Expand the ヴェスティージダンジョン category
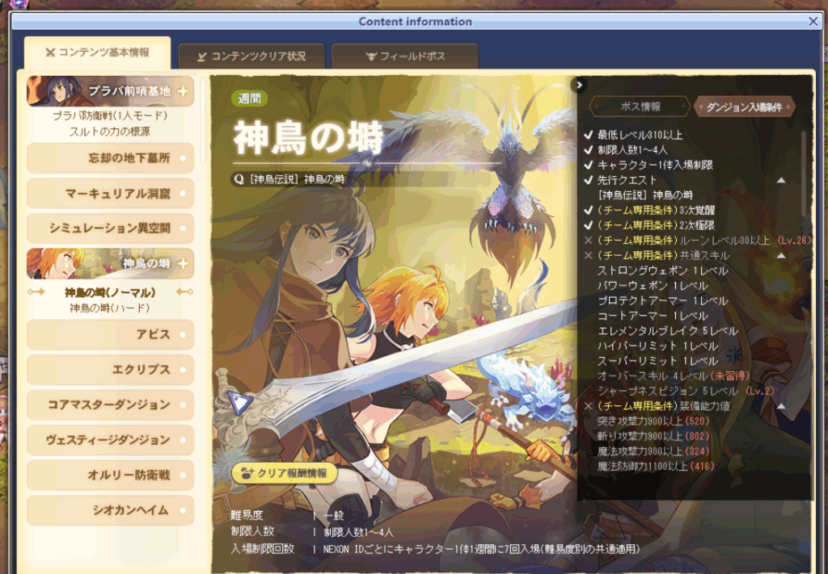The width and height of the screenshot is (828, 574). pyautogui.click(x=110, y=440)
